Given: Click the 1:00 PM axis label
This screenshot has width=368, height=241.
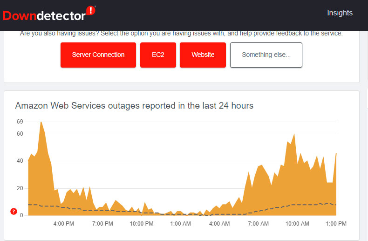Looking at the screenshot, I should tap(336, 224).
